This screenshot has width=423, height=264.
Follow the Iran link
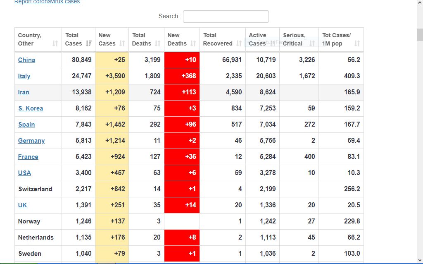pyautogui.click(x=24, y=92)
